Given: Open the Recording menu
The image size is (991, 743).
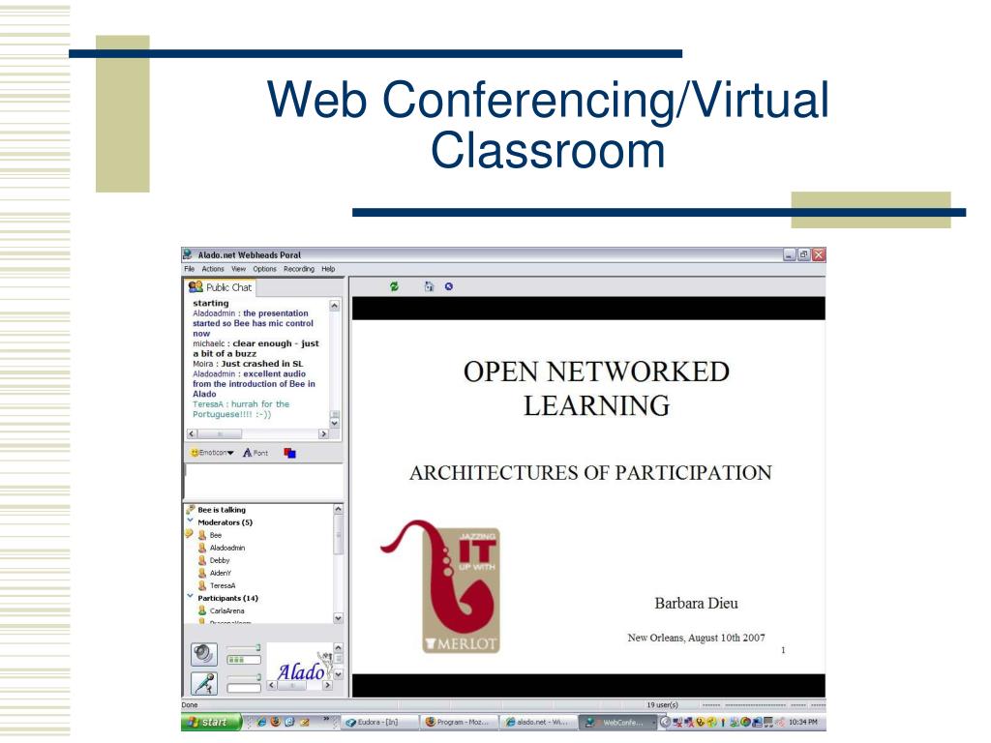Looking at the screenshot, I should point(299,269).
